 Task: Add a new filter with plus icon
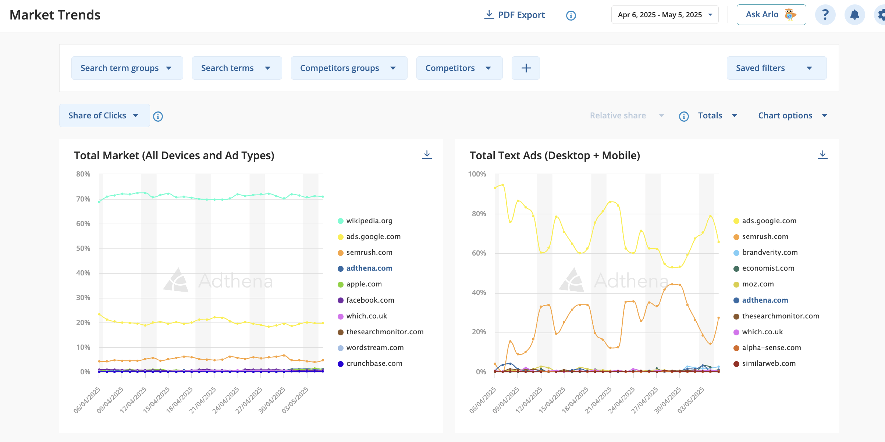click(526, 68)
